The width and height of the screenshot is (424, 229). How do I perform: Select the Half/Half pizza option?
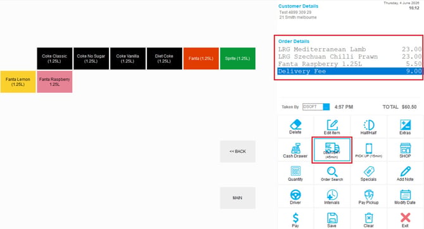(368, 127)
